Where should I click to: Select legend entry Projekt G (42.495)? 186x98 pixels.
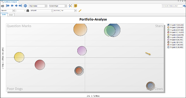click(175, 47)
